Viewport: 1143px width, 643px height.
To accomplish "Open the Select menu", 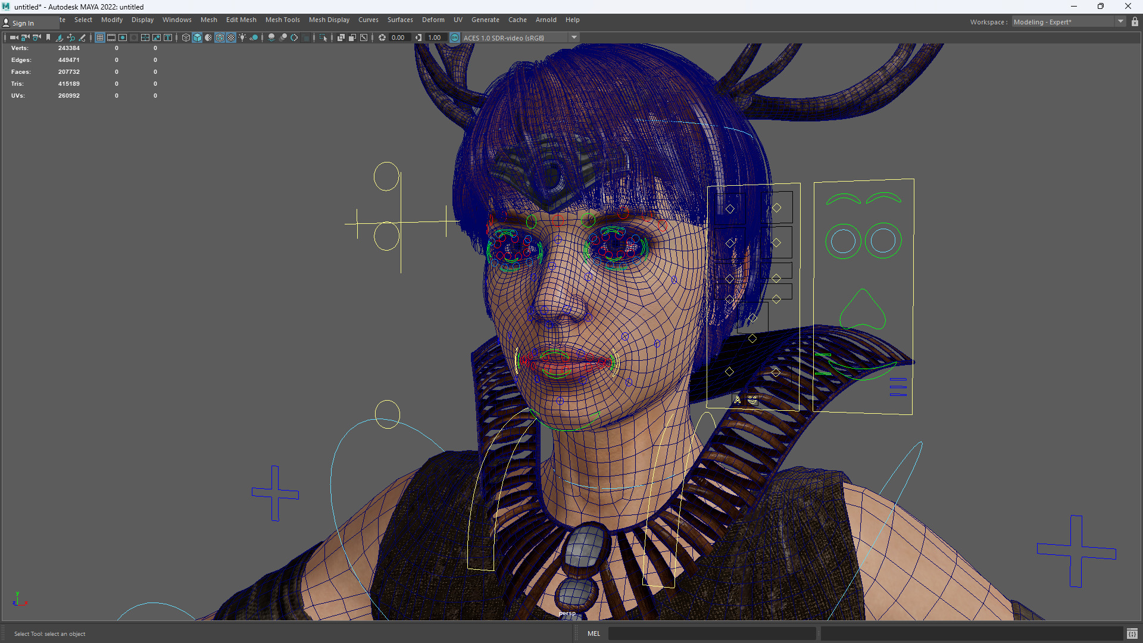I will [x=83, y=20].
